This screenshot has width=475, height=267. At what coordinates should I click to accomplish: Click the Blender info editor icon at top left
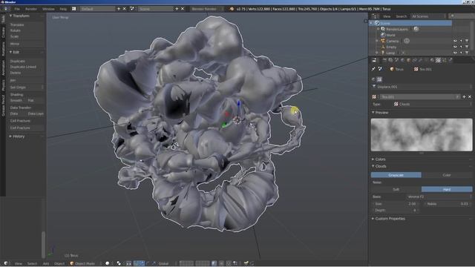click(5, 9)
